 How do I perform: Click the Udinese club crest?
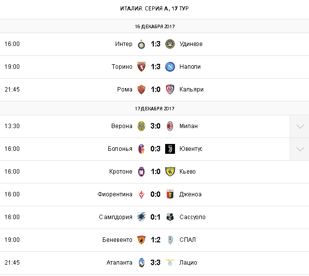click(x=170, y=44)
